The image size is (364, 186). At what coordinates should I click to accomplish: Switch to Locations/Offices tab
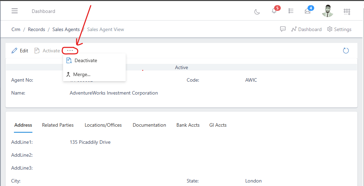point(103,125)
